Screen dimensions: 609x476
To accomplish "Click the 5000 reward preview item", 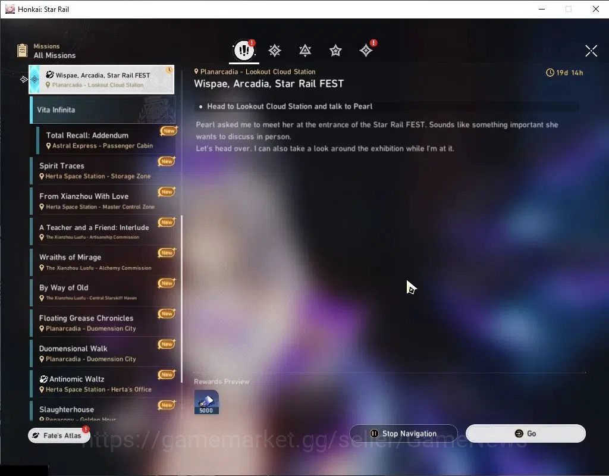I will pos(206,402).
